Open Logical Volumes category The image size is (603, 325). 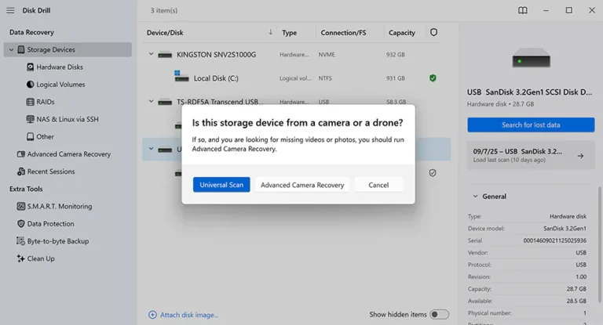coord(60,85)
